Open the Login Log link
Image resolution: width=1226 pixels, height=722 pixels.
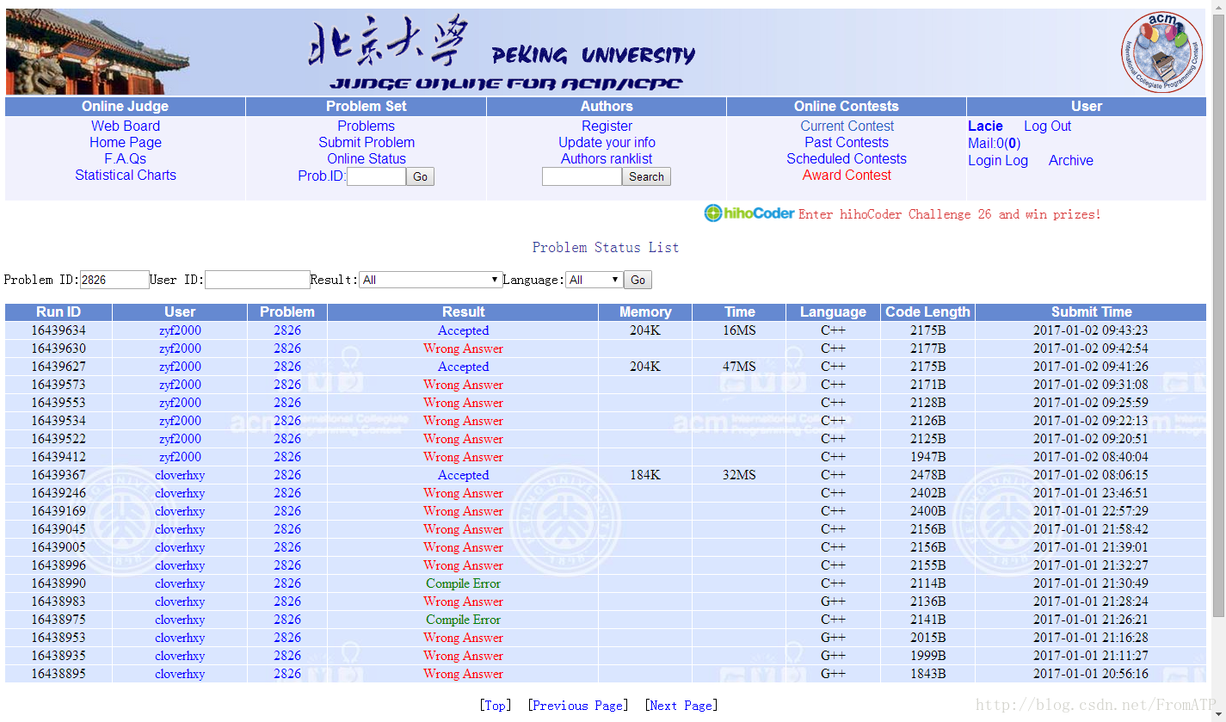pos(998,160)
